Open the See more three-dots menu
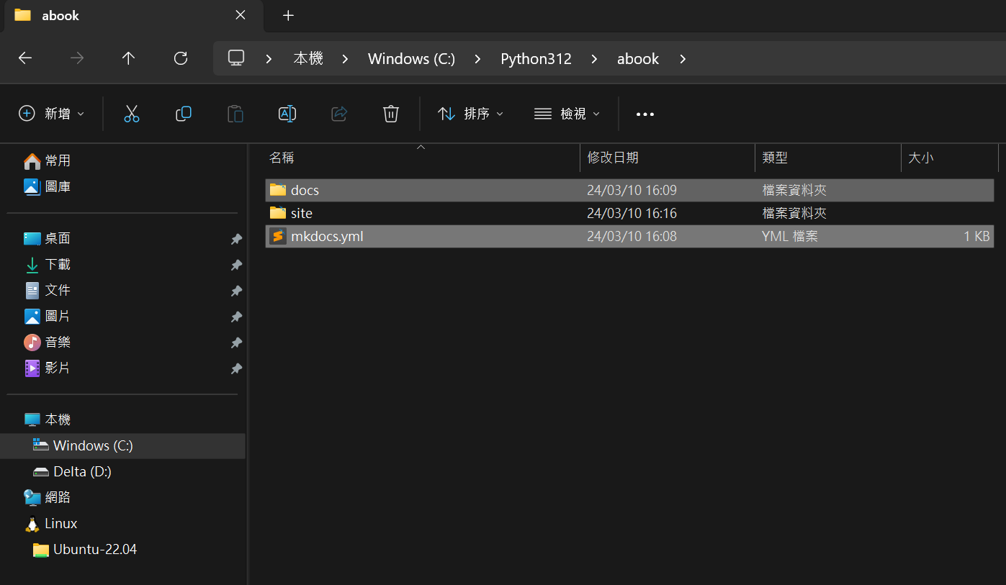This screenshot has height=585, width=1006. click(645, 114)
